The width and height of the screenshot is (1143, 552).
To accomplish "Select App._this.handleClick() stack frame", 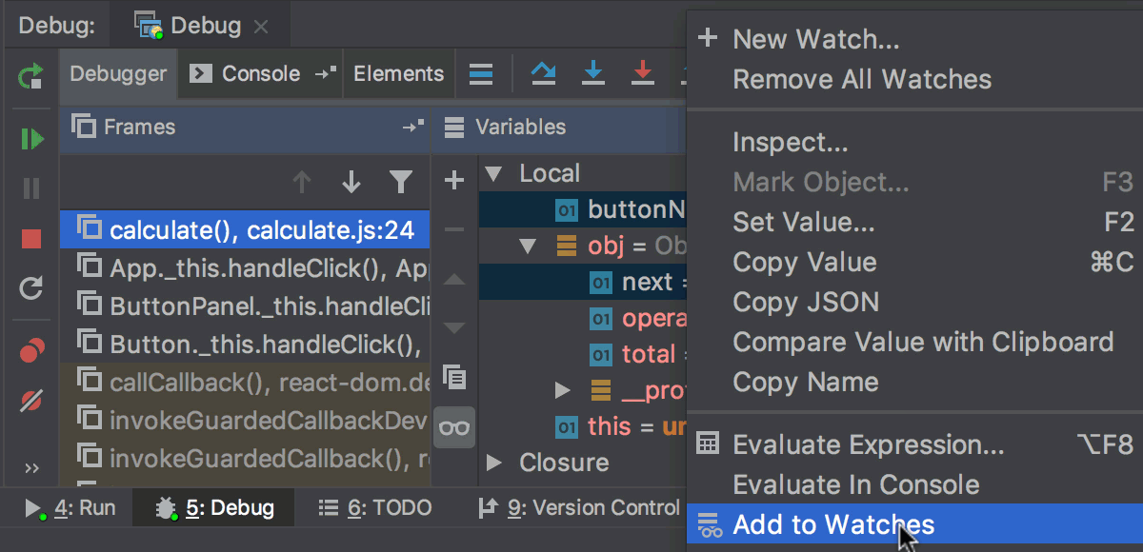I will click(x=246, y=267).
